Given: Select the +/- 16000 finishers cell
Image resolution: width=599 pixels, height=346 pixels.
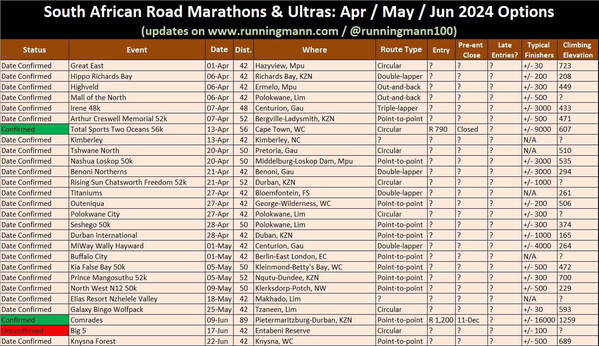Looking at the screenshot, I should point(539,320).
